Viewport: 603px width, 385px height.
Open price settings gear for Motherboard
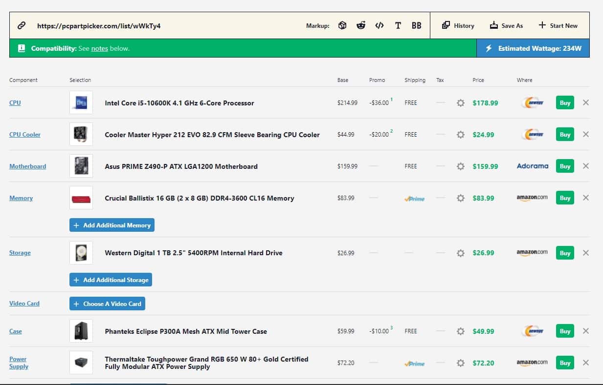click(x=460, y=166)
